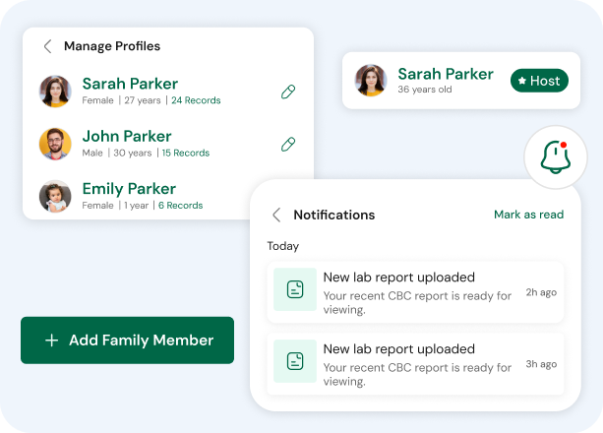
Task: Open the notification bell icon
Action: [556, 157]
